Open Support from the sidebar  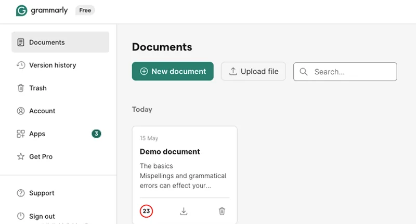(60, 193)
